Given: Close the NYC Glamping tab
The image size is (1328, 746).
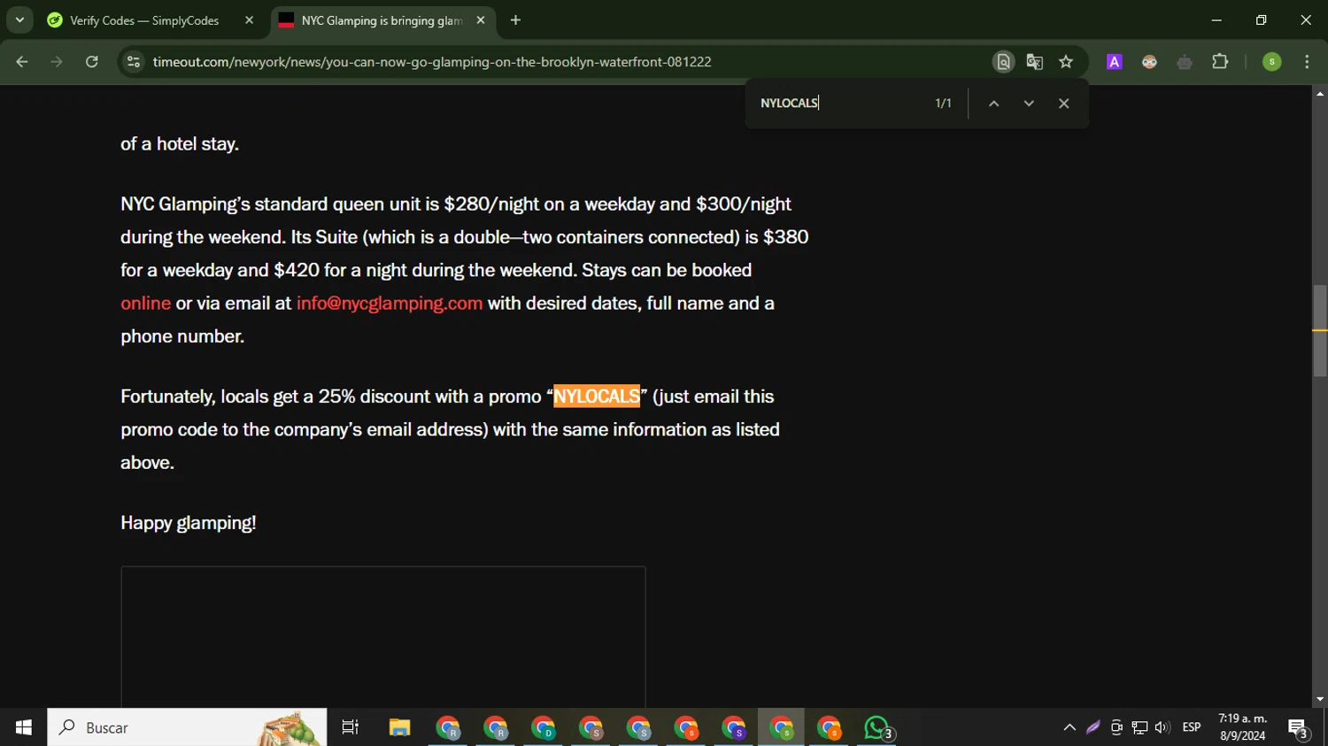Looking at the screenshot, I should (x=481, y=20).
